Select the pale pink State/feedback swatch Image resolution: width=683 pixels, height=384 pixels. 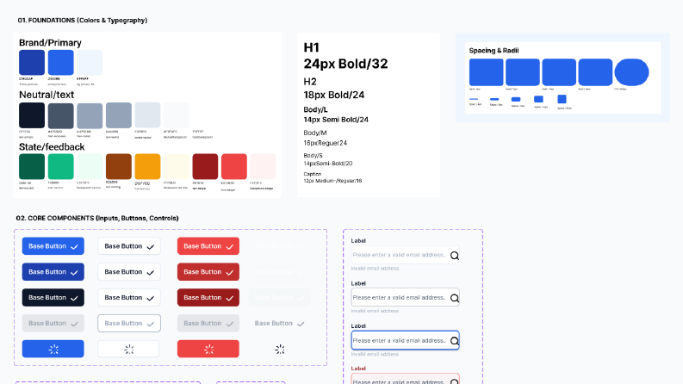[263, 166]
